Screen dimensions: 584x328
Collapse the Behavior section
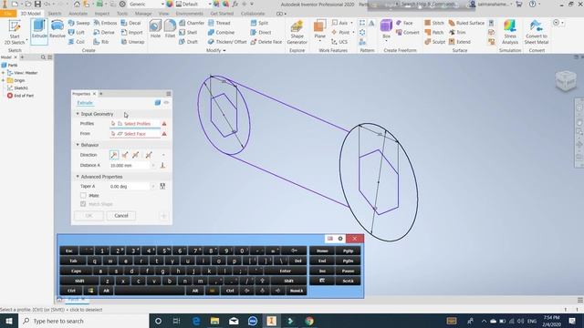point(78,145)
